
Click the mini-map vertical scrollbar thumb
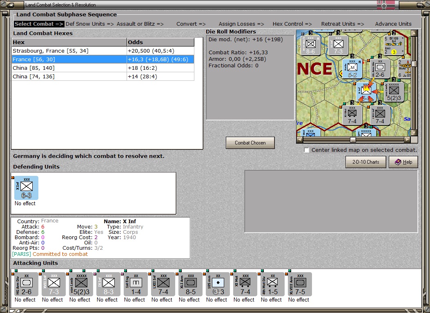pyautogui.click(x=414, y=64)
